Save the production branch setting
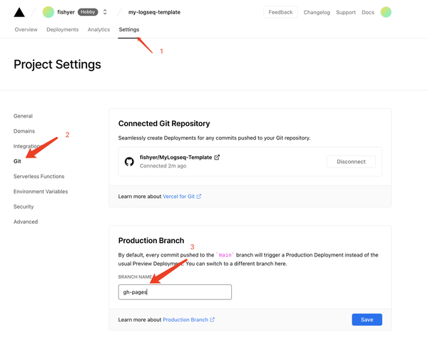 click(367, 320)
